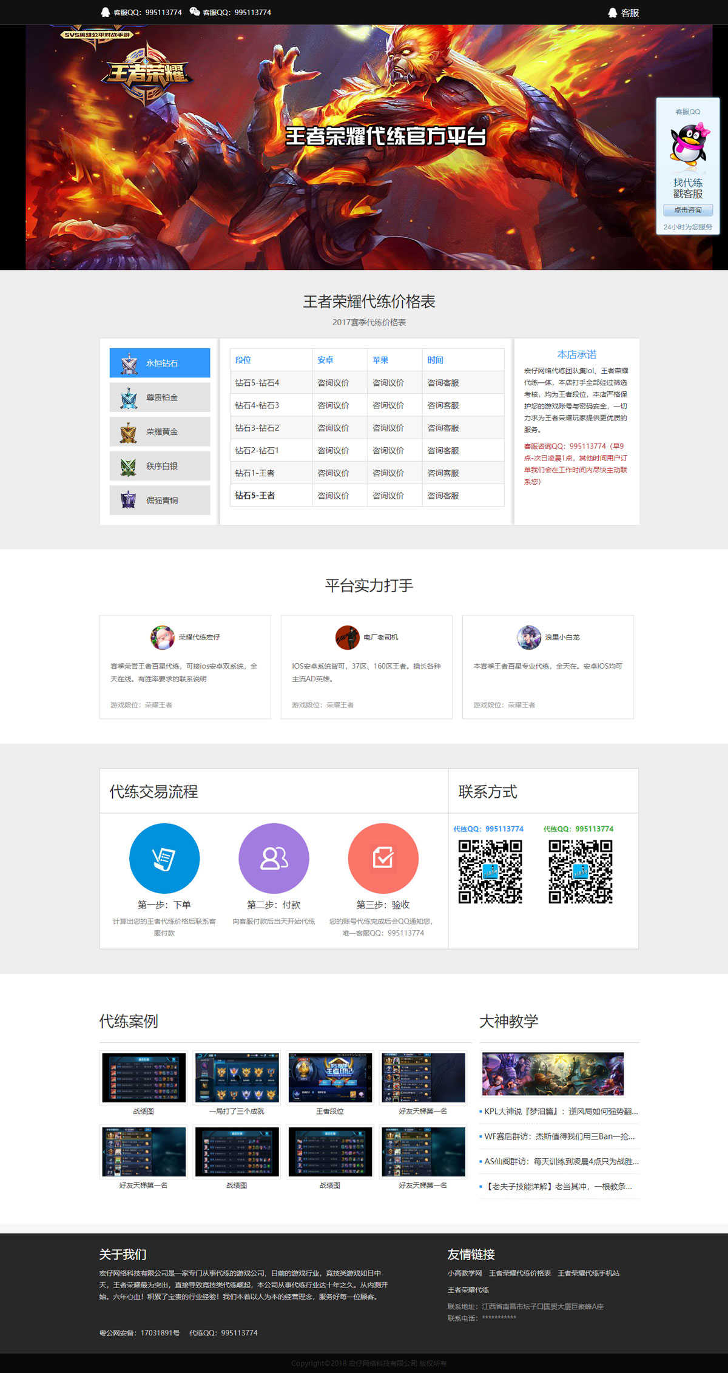Viewport: 728px width, 1373px height.
Task: Click the WeChat icon in the top bar
Action: [x=195, y=12]
